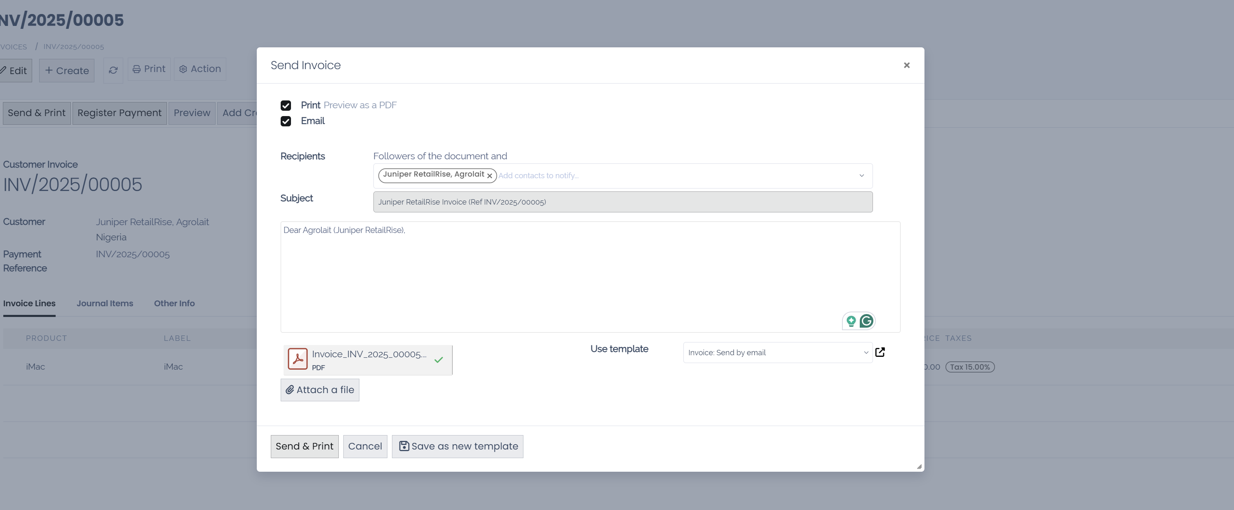Remove Juniper RetailRise recipient tag

tap(490, 176)
